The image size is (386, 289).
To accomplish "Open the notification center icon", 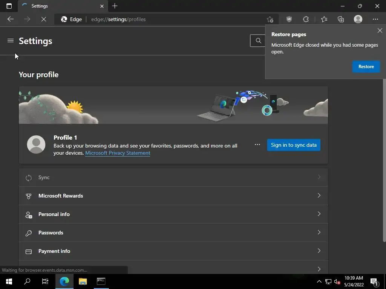I will [374, 282].
